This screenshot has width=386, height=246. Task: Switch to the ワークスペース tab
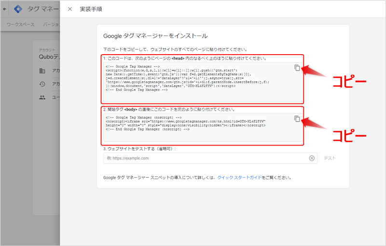[x=21, y=24]
